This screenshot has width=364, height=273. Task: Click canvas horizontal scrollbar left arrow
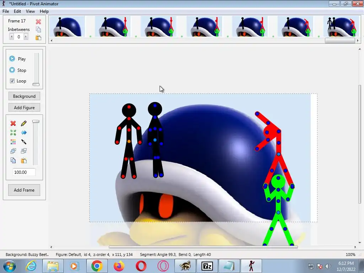(x=51, y=247)
